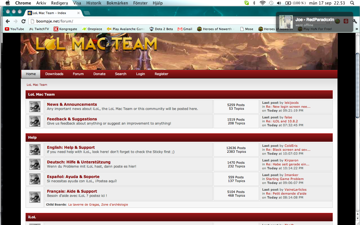Screen dimensions: 360x225
Task: Open the Visa menu
Action: [77, 3]
